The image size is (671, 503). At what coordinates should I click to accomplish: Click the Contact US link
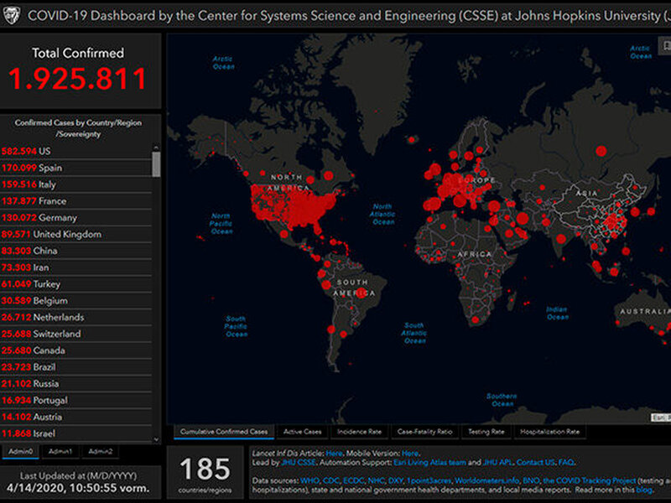[x=536, y=463]
